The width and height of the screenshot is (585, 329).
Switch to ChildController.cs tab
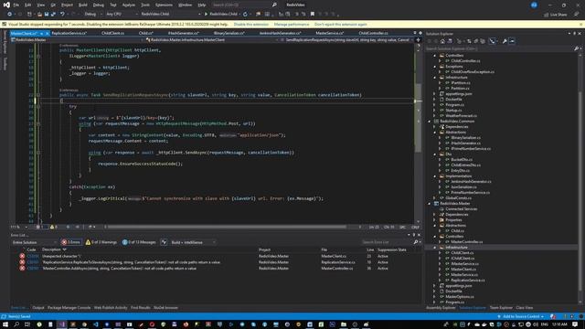pos(373,33)
